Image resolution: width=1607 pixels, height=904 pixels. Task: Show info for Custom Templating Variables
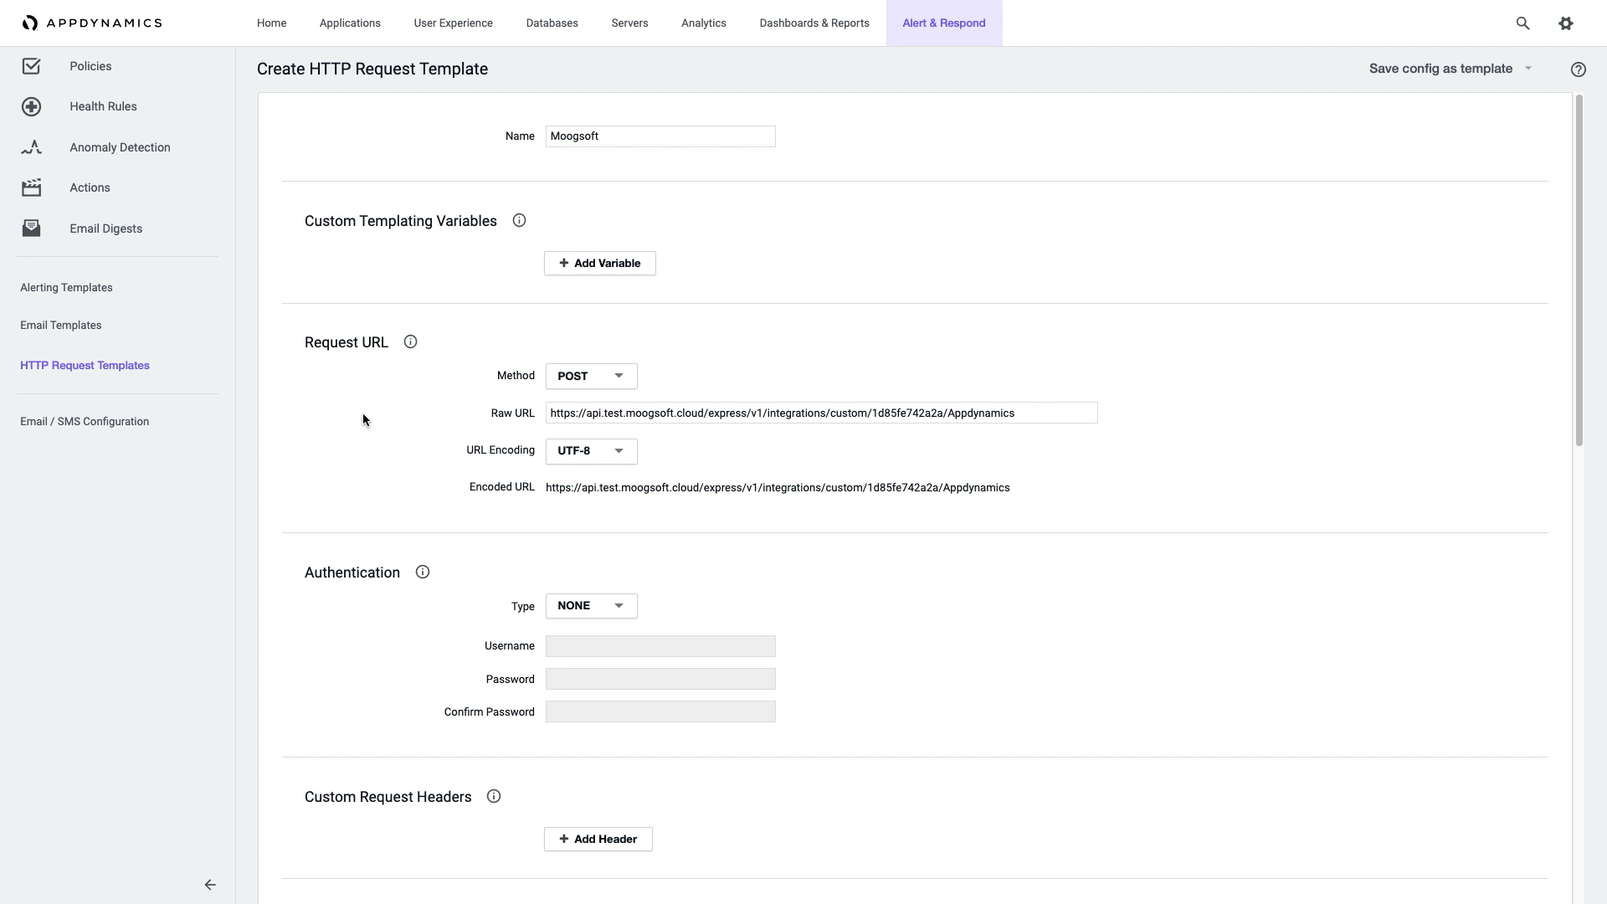pos(519,221)
